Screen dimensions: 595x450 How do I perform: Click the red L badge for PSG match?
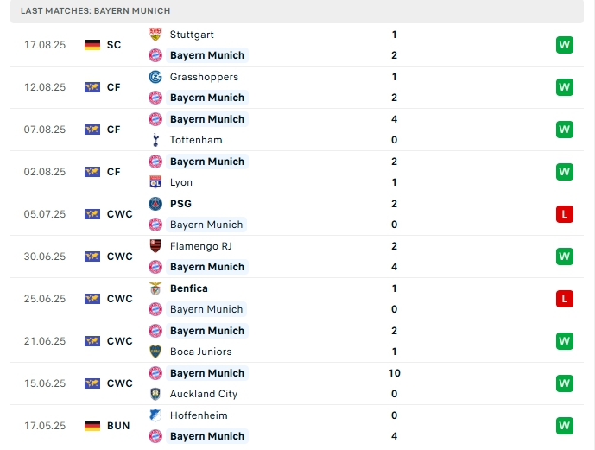click(x=565, y=214)
